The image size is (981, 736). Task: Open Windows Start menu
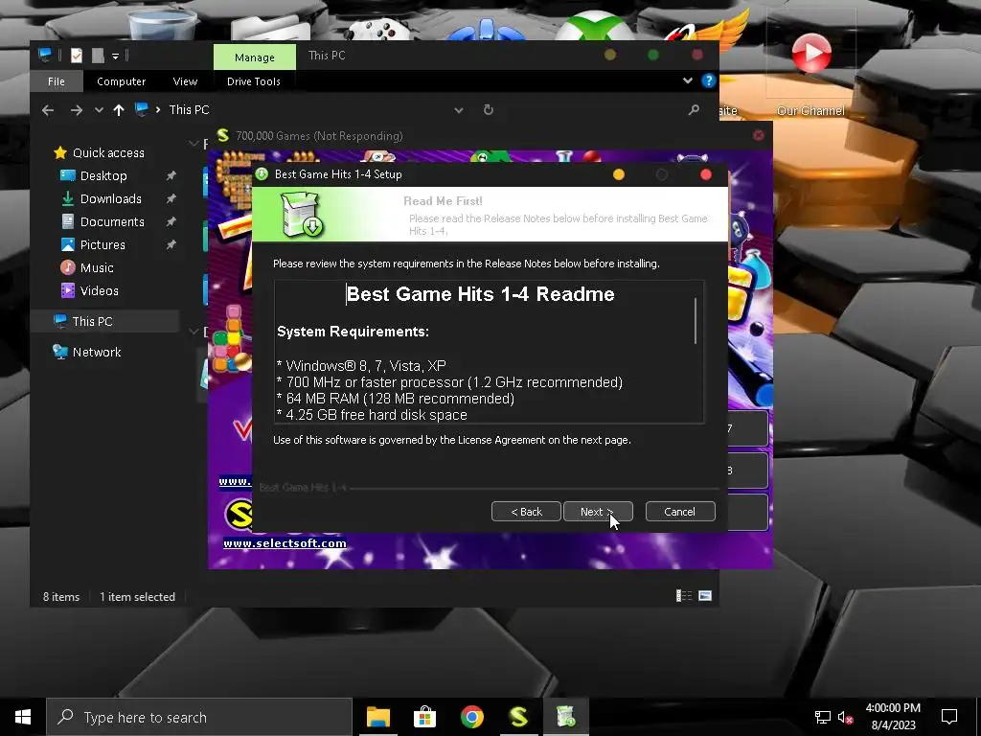coord(23,717)
